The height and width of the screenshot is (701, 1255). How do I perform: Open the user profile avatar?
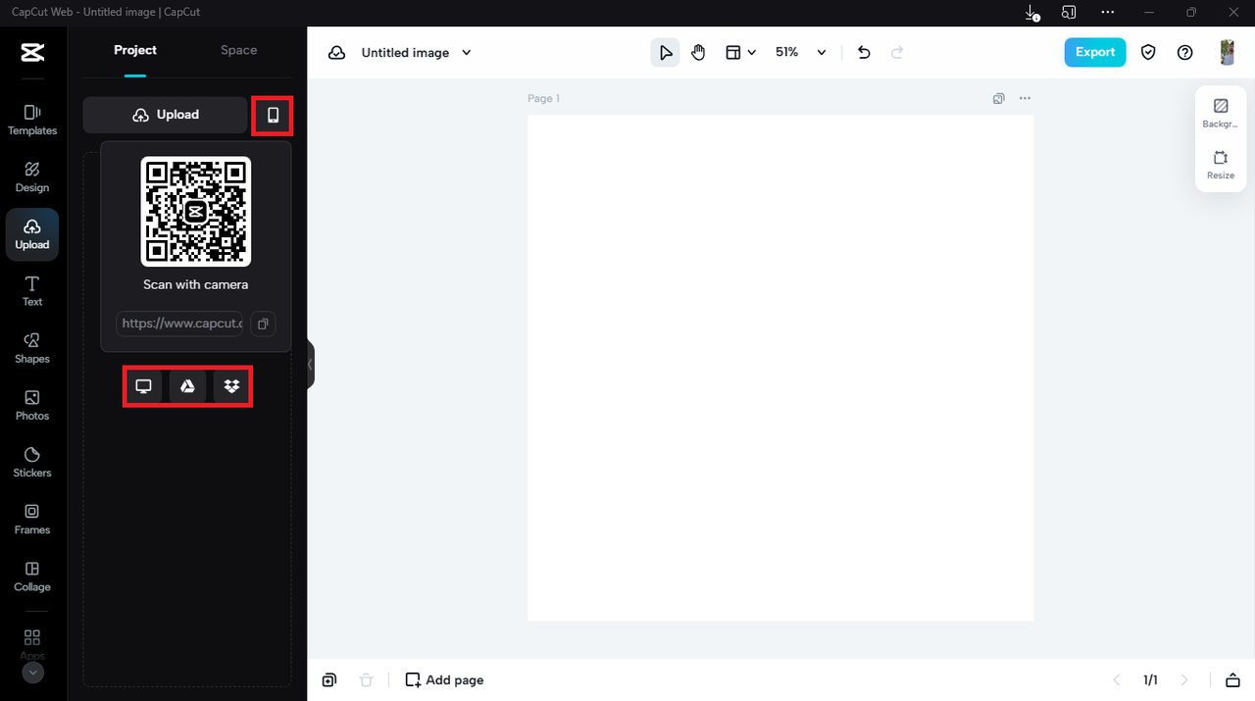[x=1227, y=53]
